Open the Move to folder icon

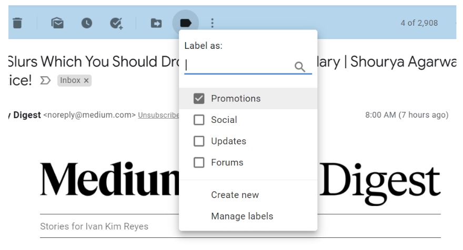tap(156, 23)
